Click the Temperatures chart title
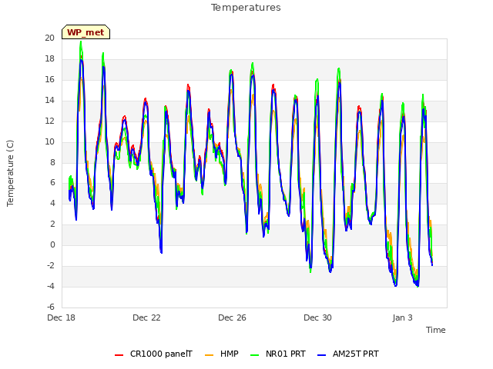Image resolution: width=493 pixels, height=369 pixels. pyautogui.click(x=246, y=8)
